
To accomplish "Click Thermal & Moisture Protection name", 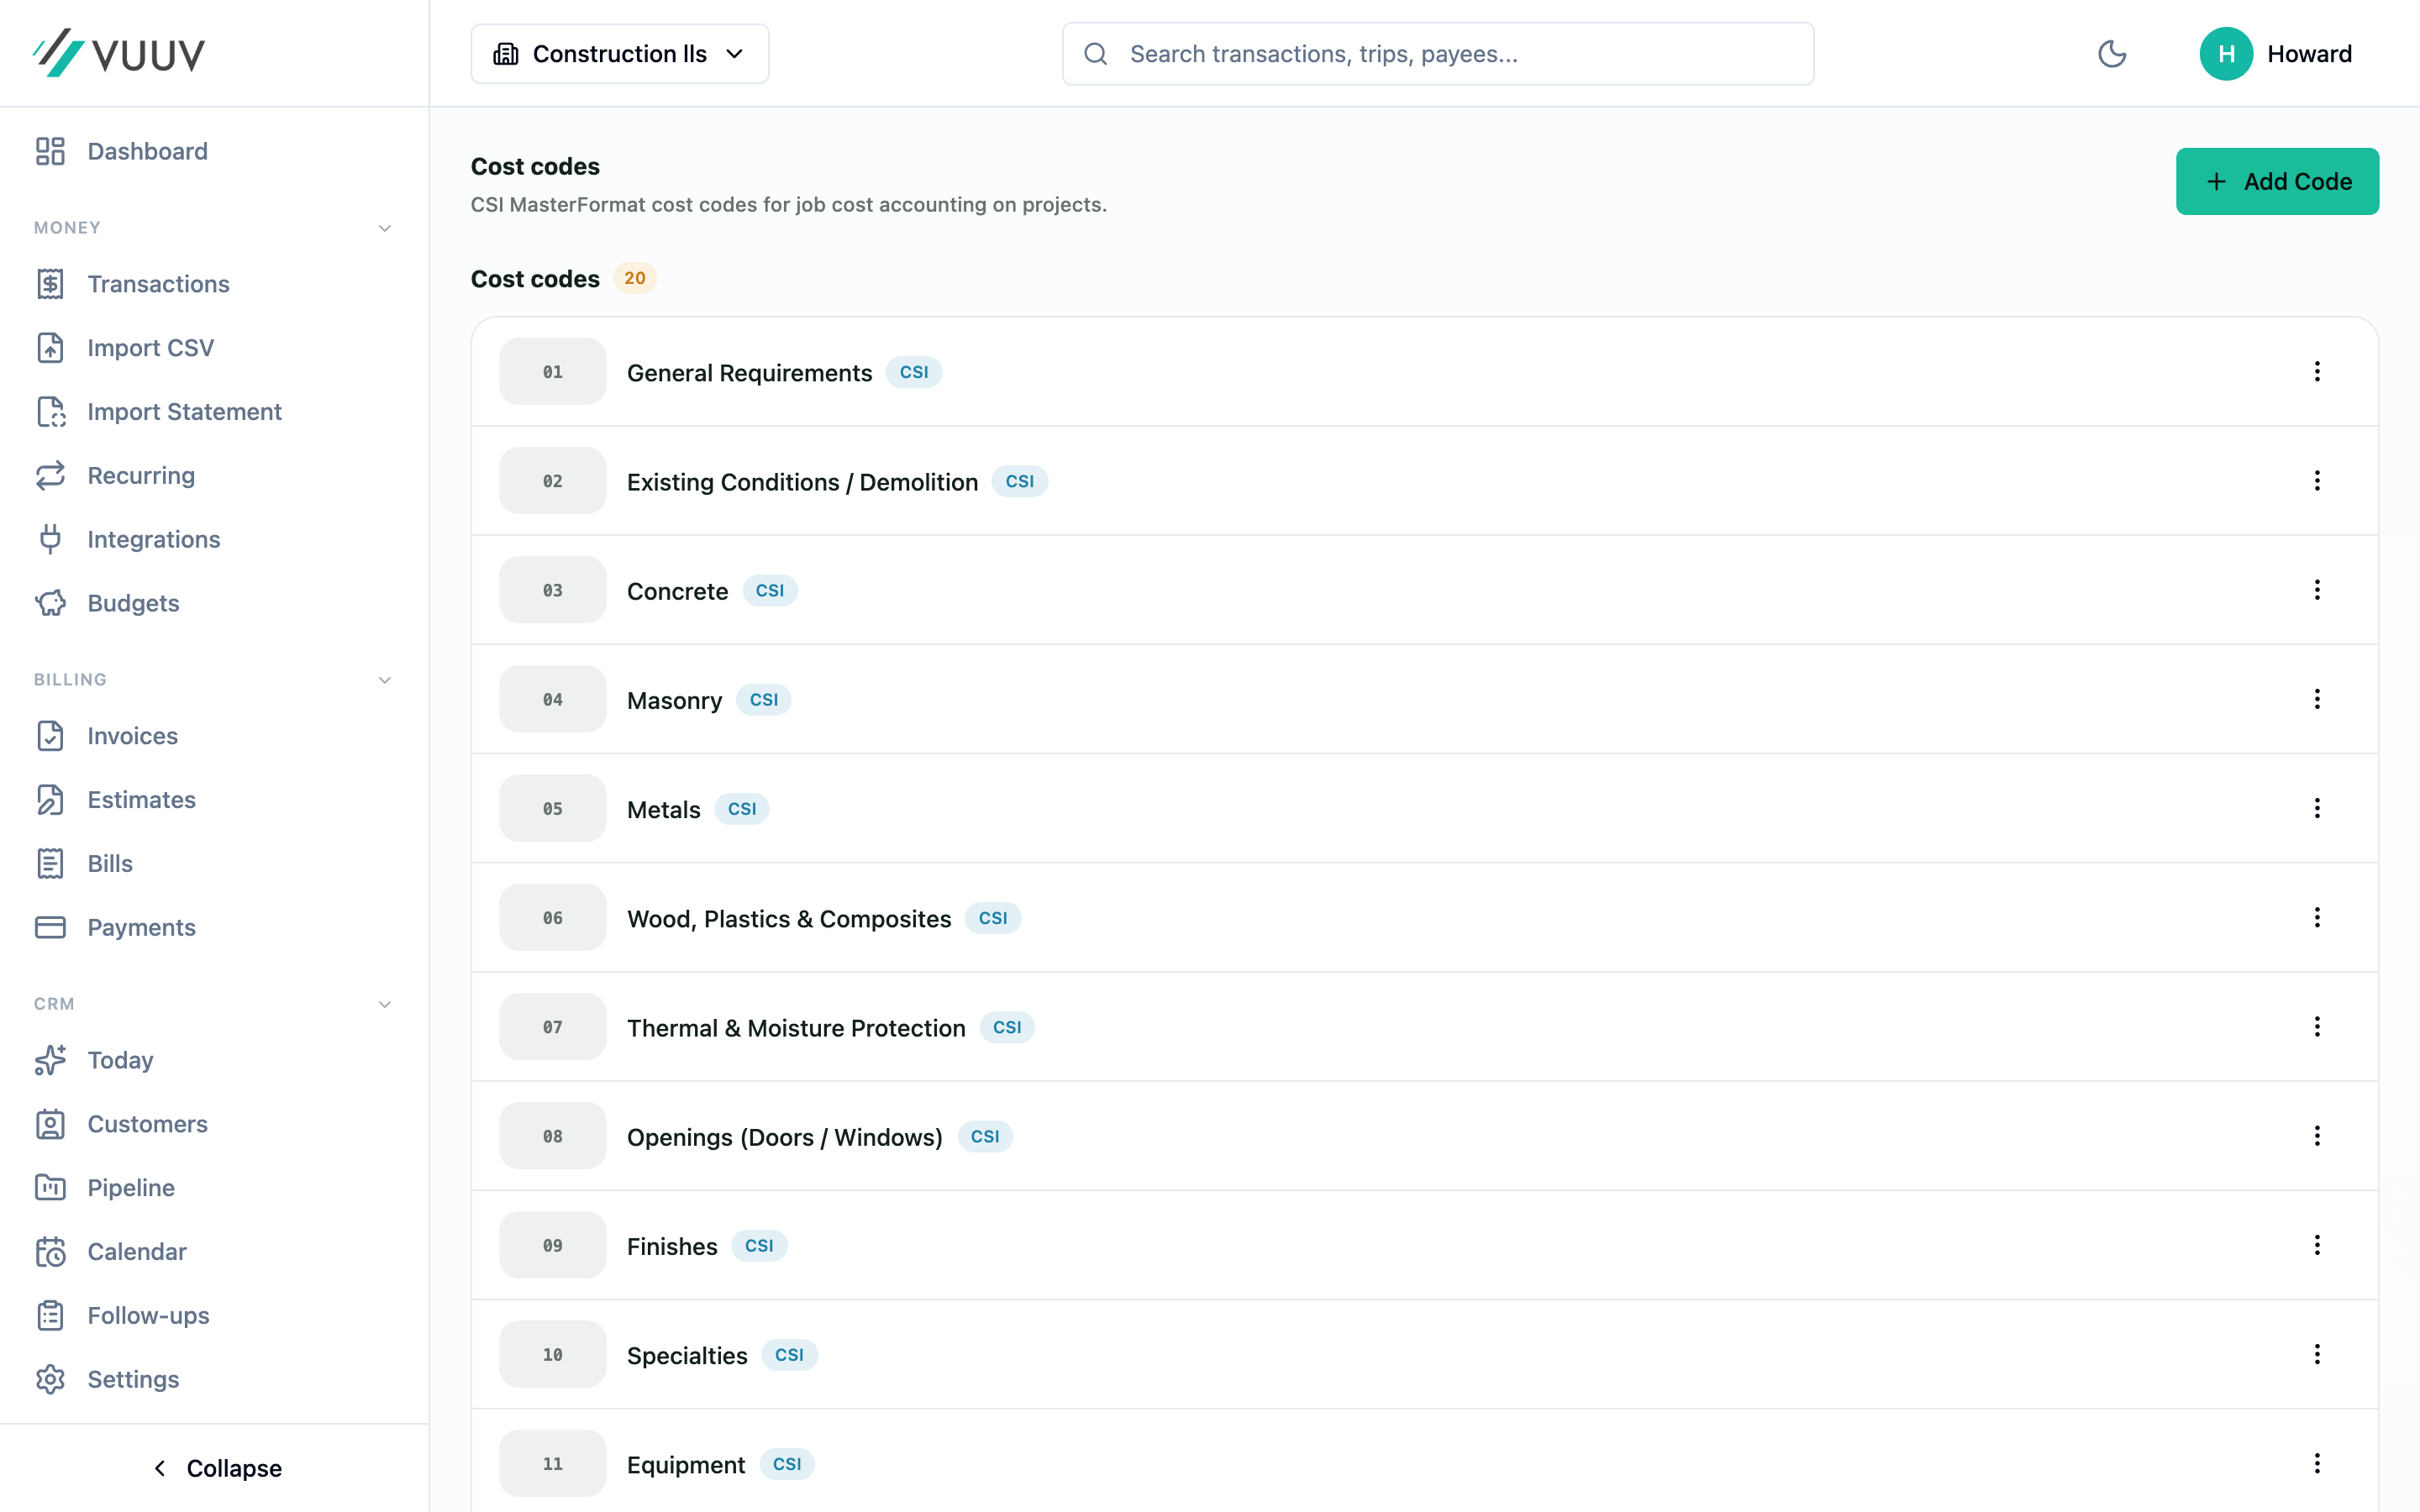I will pos(796,1028).
